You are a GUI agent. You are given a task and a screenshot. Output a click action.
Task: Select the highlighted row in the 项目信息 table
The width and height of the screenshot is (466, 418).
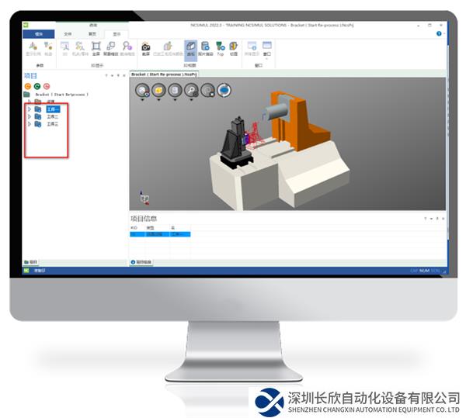click(x=160, y=233)
